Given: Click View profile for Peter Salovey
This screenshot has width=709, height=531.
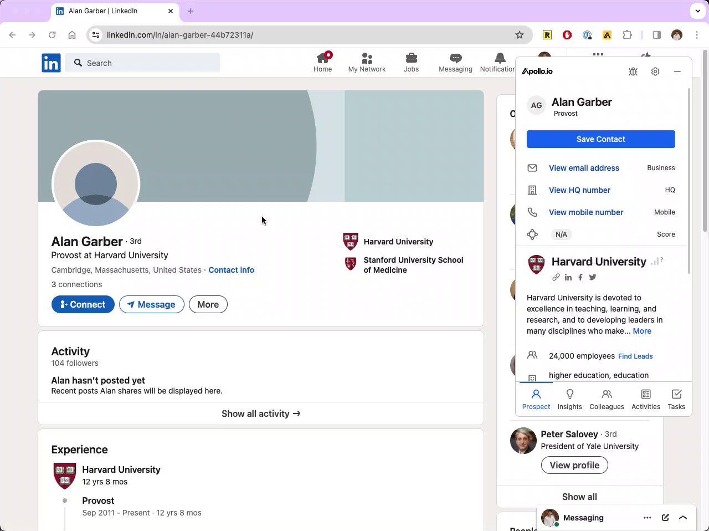Looking at the screenshot, I should (x=574, y=465).
